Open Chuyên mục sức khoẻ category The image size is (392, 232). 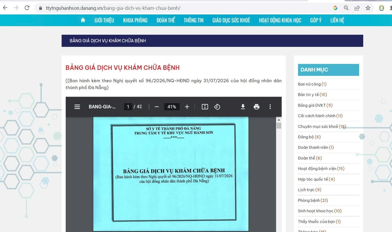click(322, 126)
